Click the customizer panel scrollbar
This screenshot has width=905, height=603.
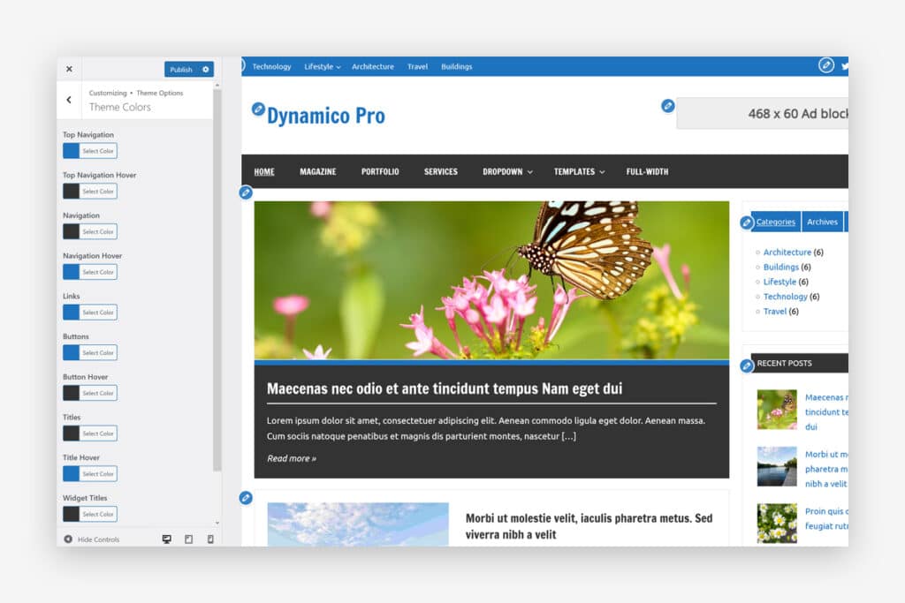(217, 280)
